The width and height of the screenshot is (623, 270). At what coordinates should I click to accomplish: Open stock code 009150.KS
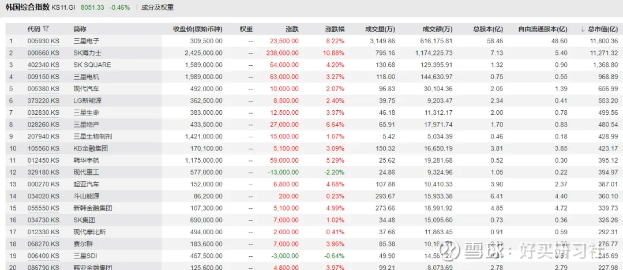(43, 77)
